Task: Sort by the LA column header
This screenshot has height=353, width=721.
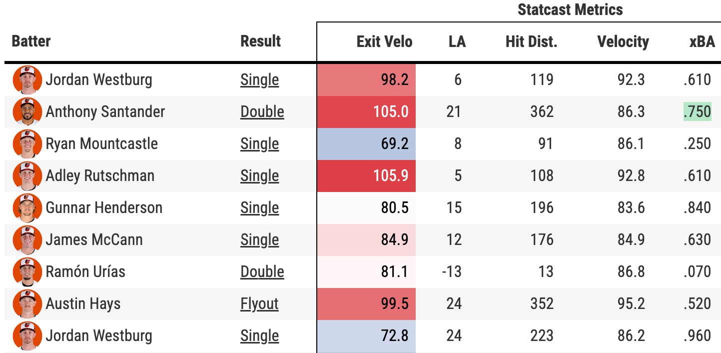Action: point(457,41)
